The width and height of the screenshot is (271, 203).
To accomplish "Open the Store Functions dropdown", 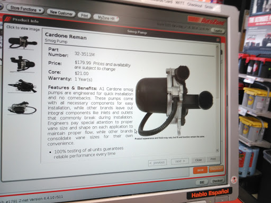I will point(25,9).
